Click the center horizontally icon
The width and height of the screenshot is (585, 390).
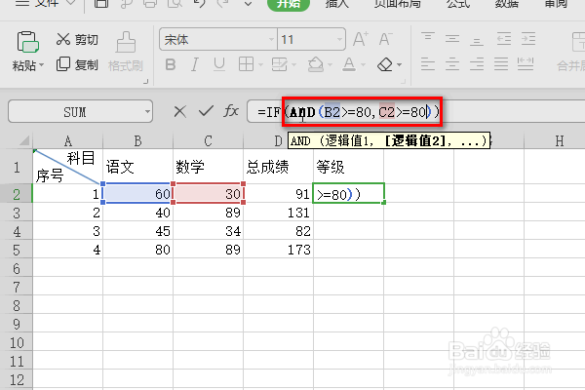[452, 64]
